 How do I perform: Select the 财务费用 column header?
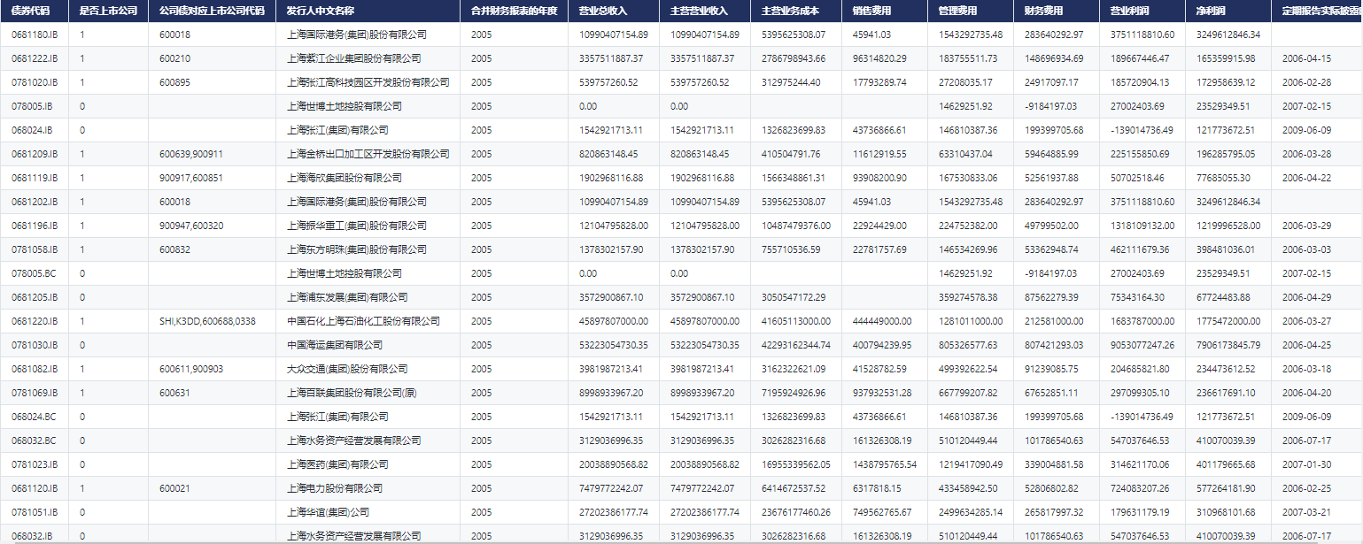point(1057,11)
